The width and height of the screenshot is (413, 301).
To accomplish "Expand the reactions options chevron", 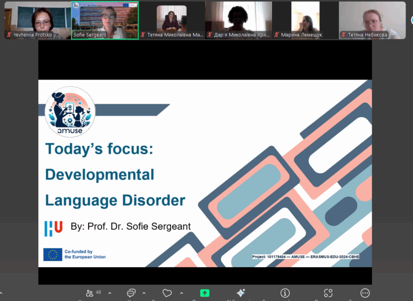I will (x=181, y=293).
